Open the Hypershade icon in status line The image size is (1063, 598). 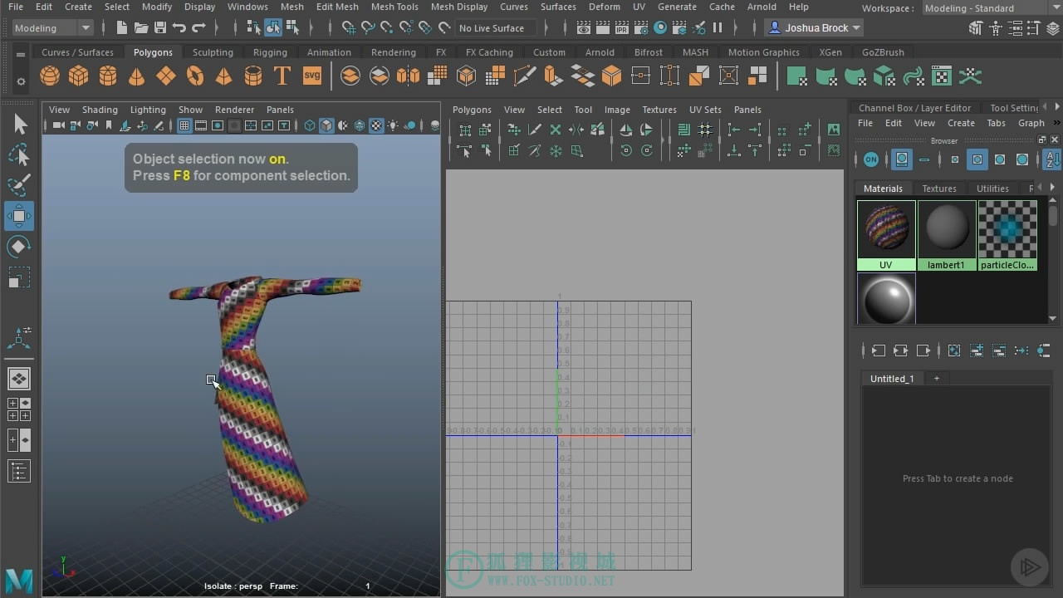(x=660, y=27)
